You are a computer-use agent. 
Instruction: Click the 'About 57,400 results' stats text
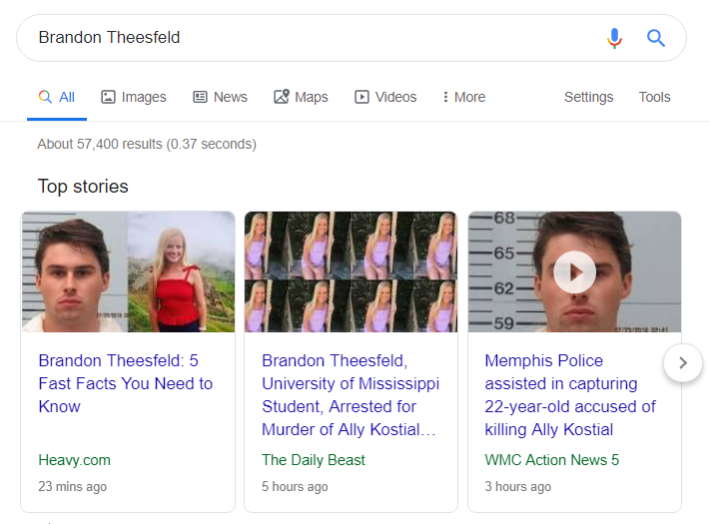pos(147,144)
